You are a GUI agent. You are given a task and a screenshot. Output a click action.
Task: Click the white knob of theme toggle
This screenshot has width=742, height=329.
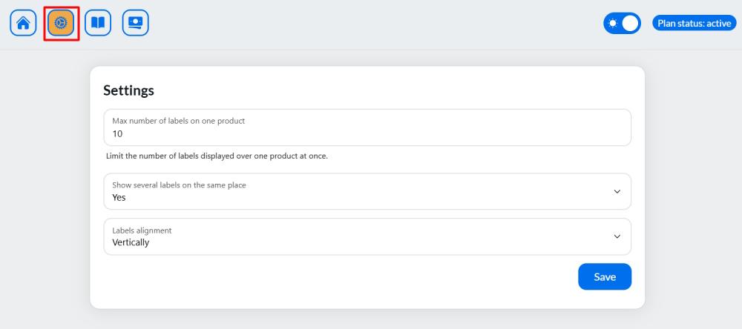coord(630,23)
